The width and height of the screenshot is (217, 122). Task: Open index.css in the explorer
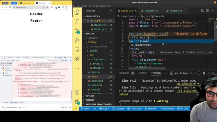pos(97,85)
